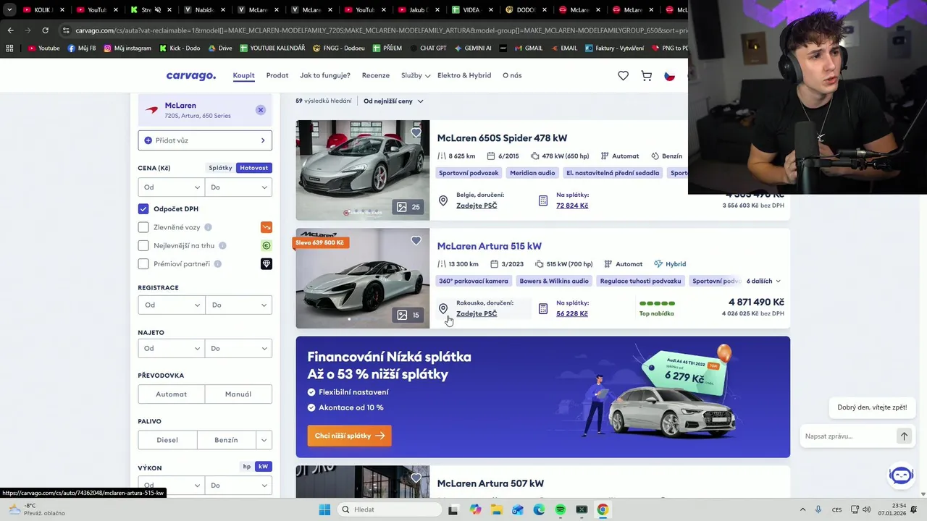The width and height of the screenshot is (927, 521).
Task: Uncheck the Odpočet DPH checkbox
Action: click(x=143, y=208)
